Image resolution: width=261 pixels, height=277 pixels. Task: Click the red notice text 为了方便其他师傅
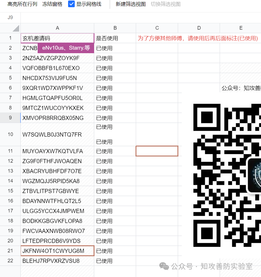coord(198,38)
